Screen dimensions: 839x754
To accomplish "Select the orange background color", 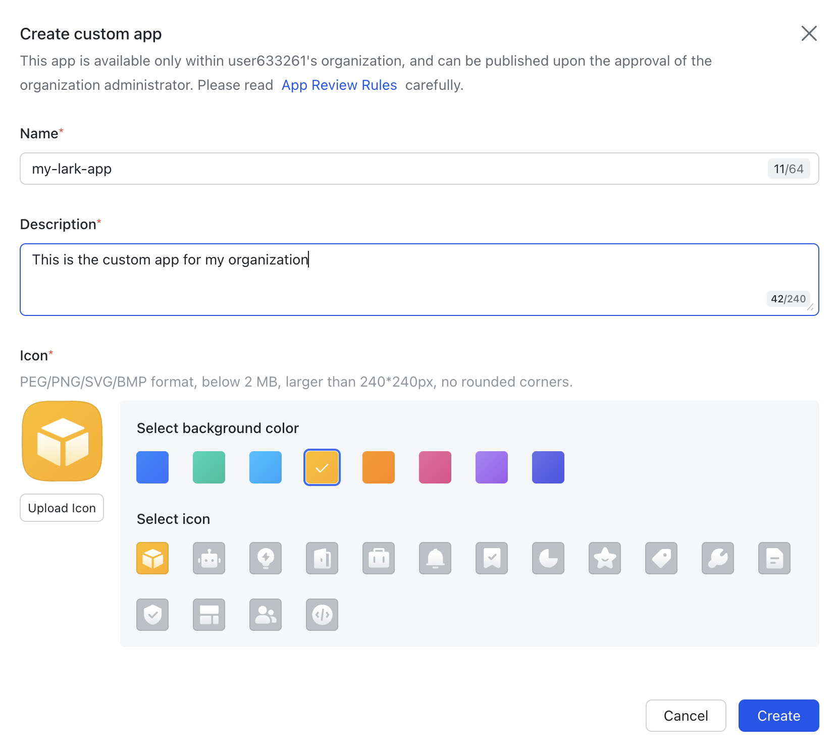I will [x=379, y=467].
